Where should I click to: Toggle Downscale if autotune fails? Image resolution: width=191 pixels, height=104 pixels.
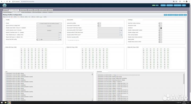[x=99, y=26]
